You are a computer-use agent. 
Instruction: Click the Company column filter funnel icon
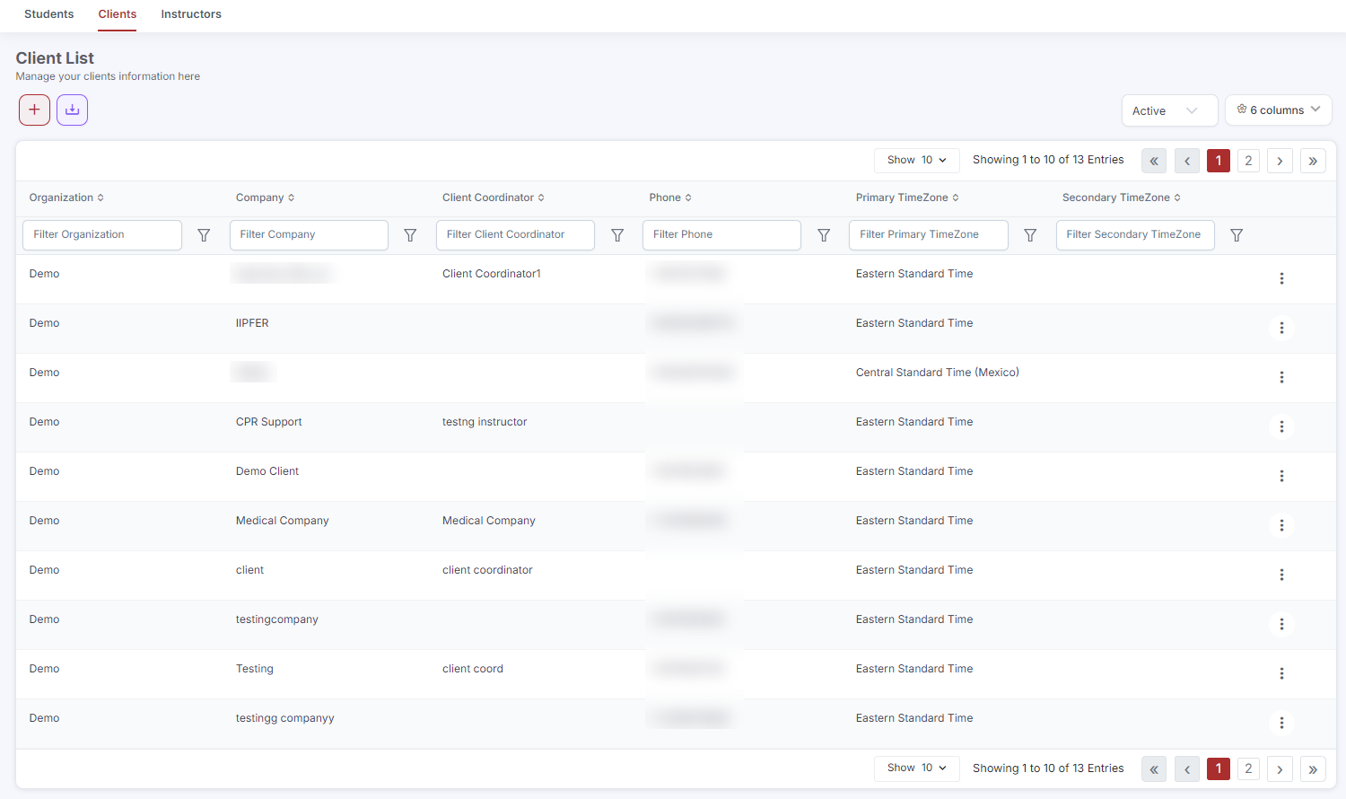click(410, 235)
